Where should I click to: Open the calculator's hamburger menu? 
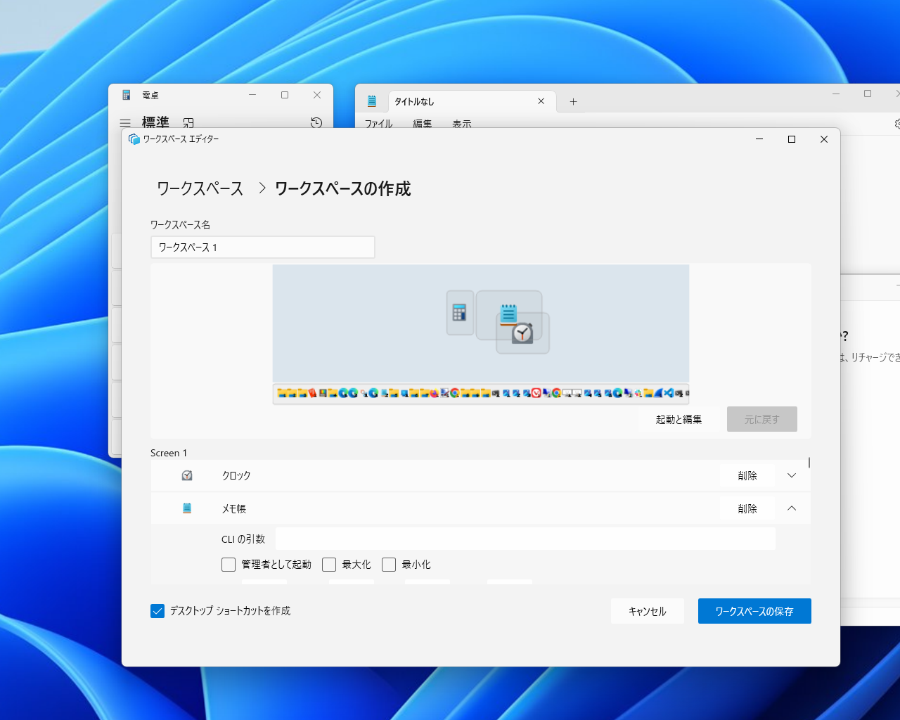click(125, 122)
